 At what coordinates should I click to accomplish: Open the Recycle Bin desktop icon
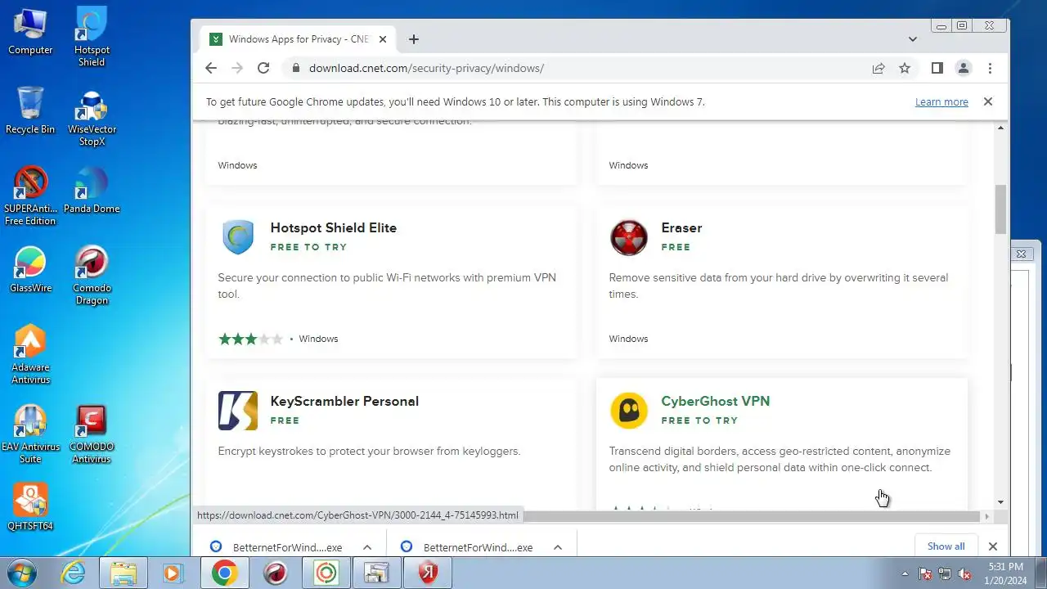[x=30, y=110]
